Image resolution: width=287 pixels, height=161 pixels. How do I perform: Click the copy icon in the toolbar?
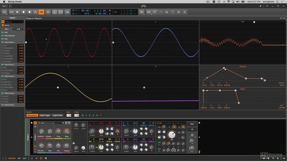point(167,12)
